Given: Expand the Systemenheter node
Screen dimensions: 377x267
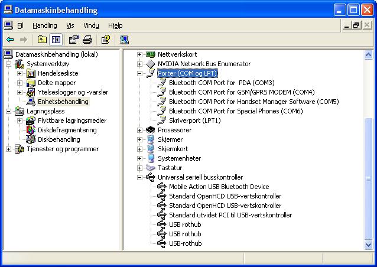Looking at the screenshot, I should (x=139, y=159).
